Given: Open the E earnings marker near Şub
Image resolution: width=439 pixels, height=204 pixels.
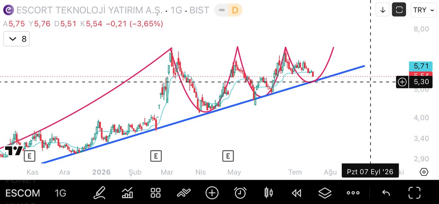Looking at the screenshot, I should coord(156,156).
